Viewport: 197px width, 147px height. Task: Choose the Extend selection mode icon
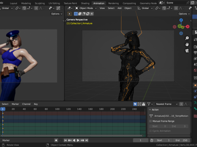point(80,14)
